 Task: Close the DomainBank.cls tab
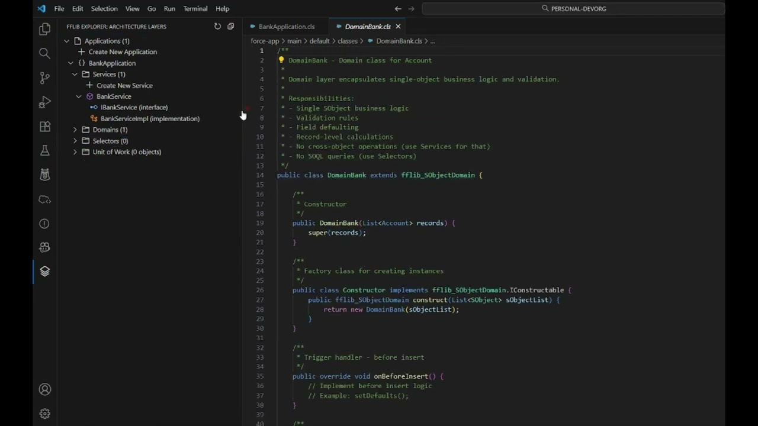tap(398, 27)
